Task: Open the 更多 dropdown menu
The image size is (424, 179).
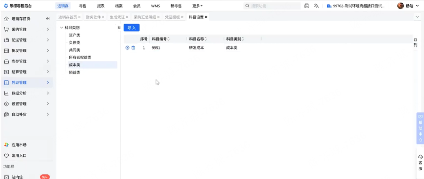Action: [197, 6]
